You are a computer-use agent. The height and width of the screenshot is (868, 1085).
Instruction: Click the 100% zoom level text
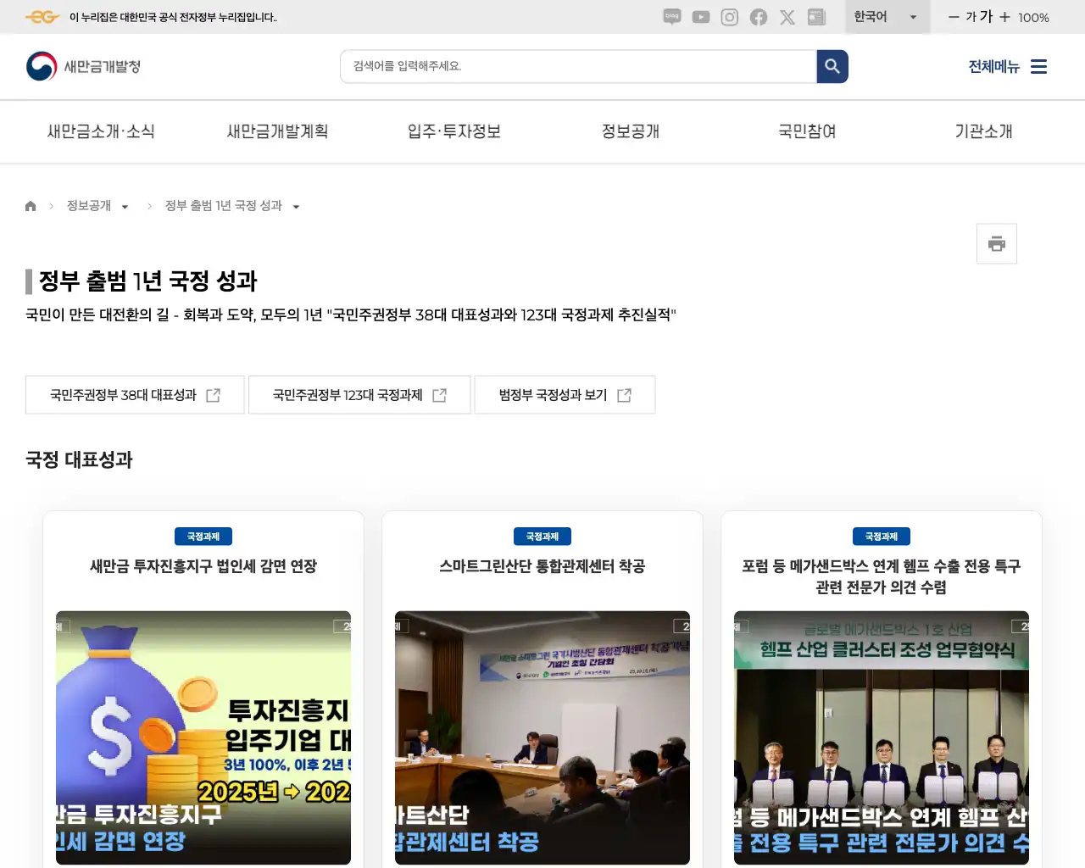[x=1033, y=18]
